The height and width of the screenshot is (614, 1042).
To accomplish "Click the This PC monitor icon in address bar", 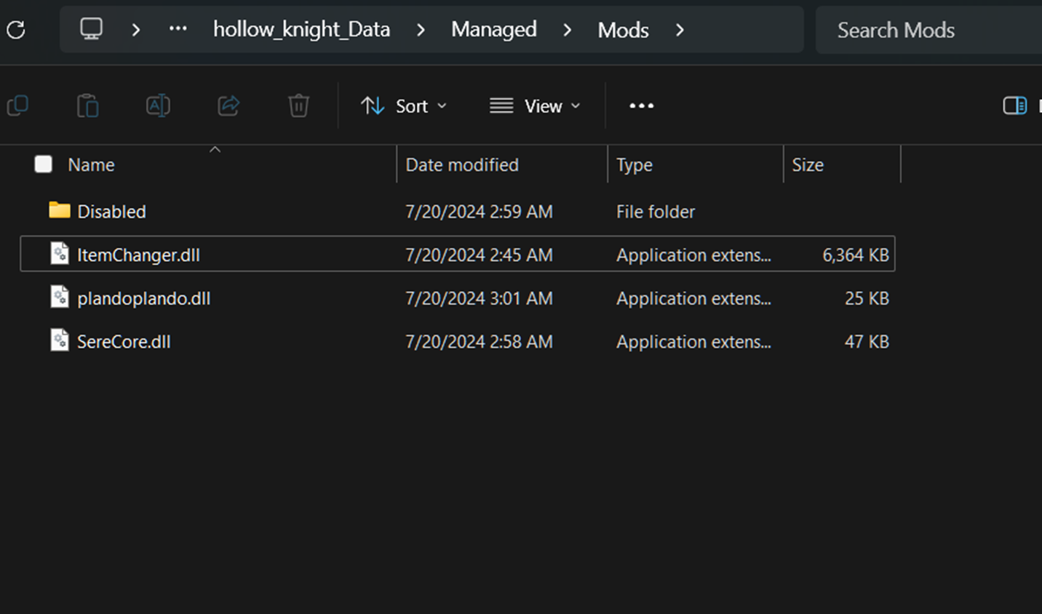I will (92, 29).
